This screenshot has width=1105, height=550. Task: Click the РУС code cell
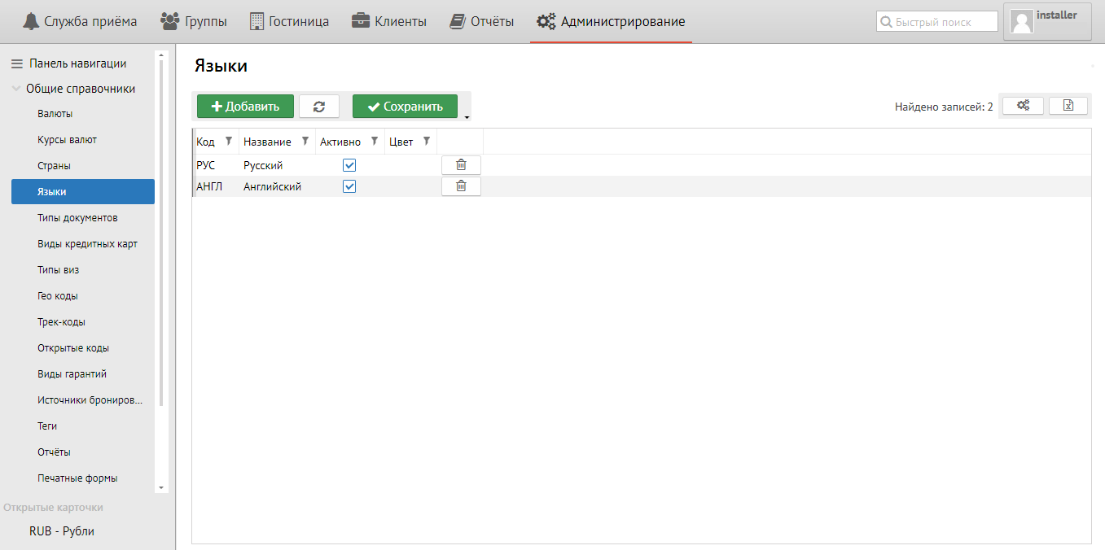pyautogui.click(x=216, y=165)
